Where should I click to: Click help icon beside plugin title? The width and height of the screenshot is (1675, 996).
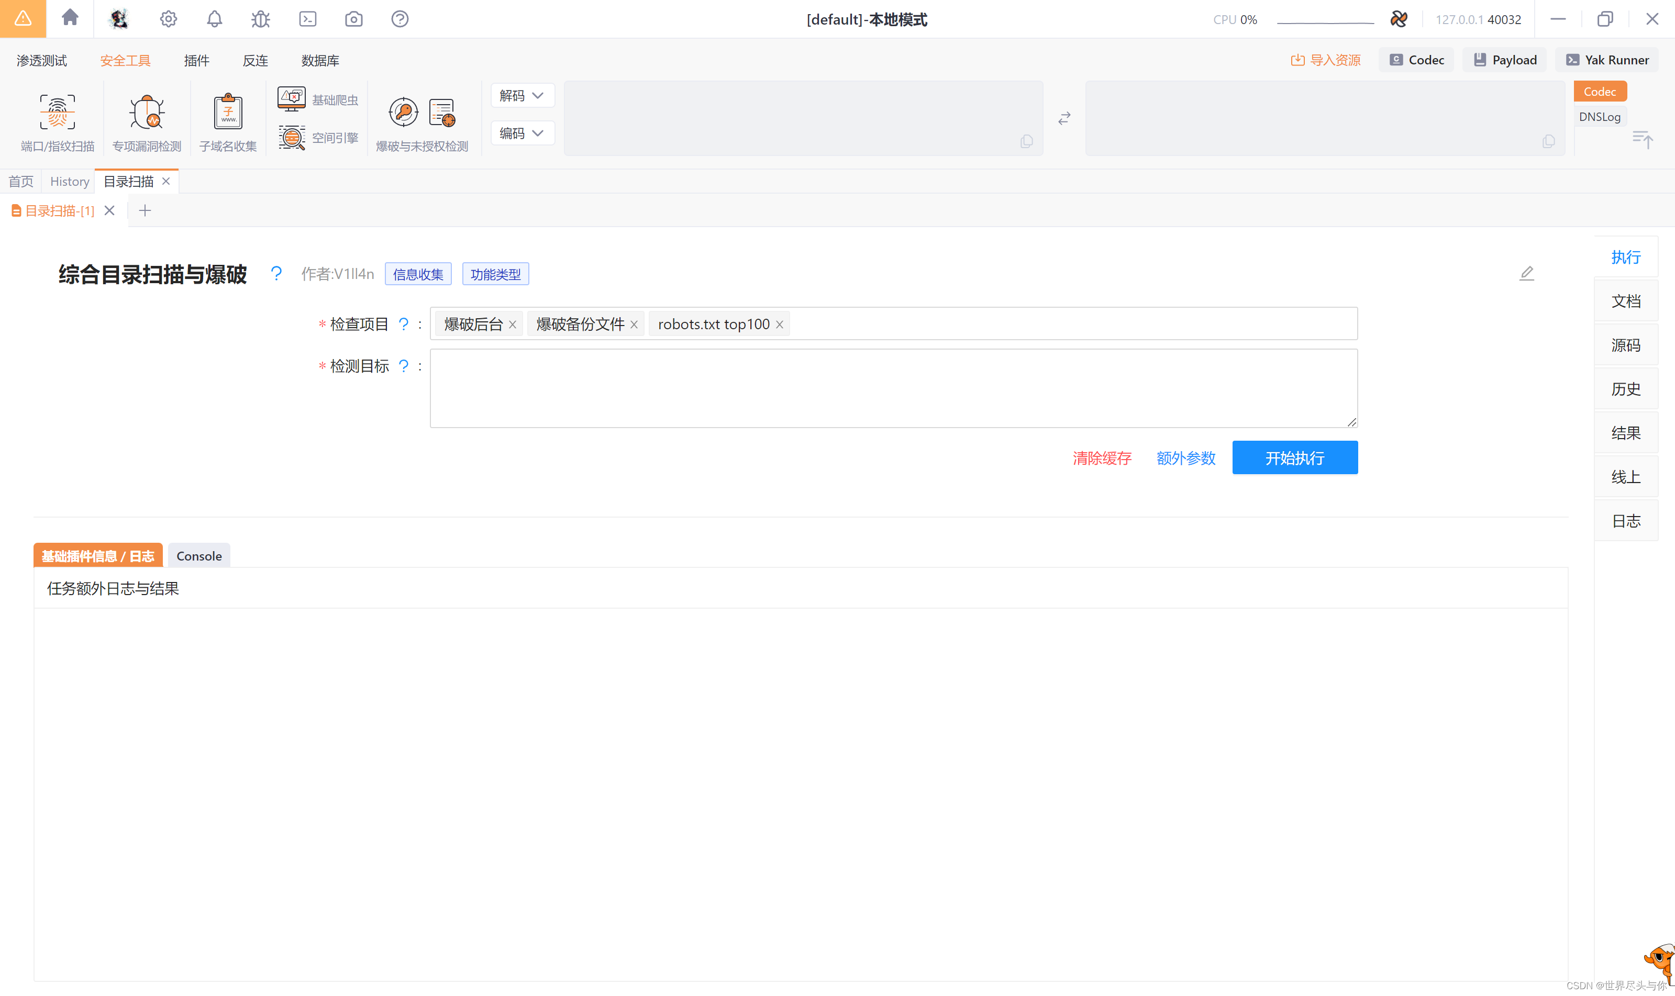coord(276,273)
